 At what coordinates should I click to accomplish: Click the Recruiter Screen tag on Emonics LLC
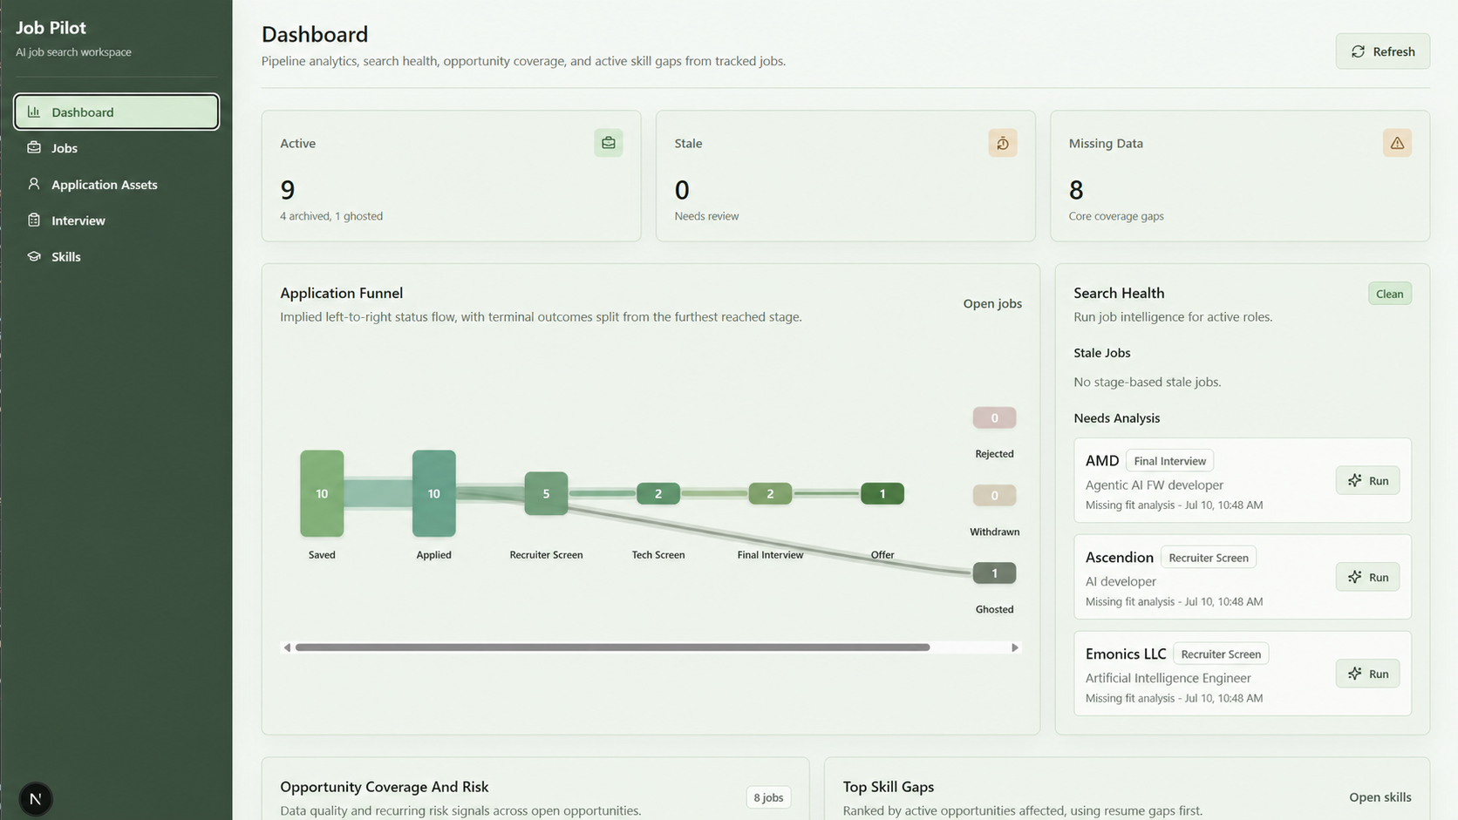1221,654
